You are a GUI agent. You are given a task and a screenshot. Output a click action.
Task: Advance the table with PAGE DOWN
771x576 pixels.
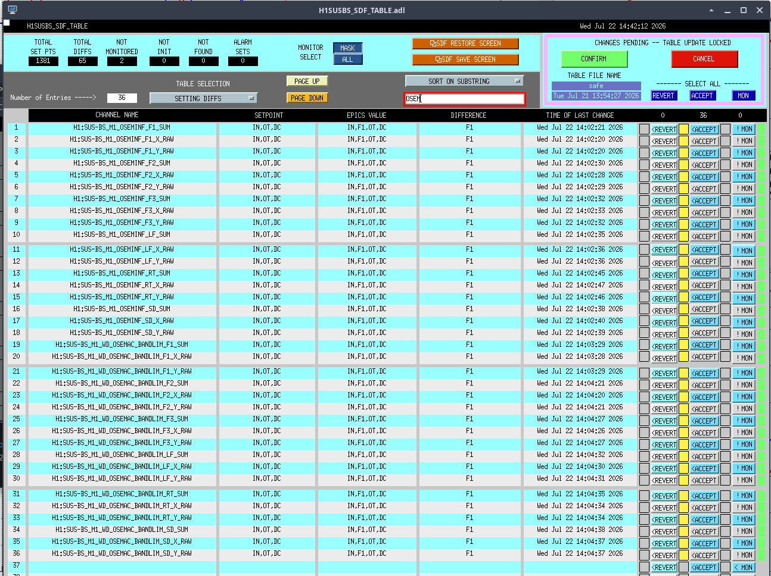point(307,98)
